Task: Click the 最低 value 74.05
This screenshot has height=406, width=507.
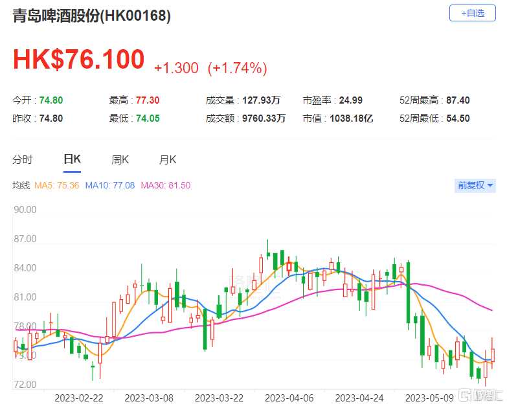Action: tap(148, 118)
